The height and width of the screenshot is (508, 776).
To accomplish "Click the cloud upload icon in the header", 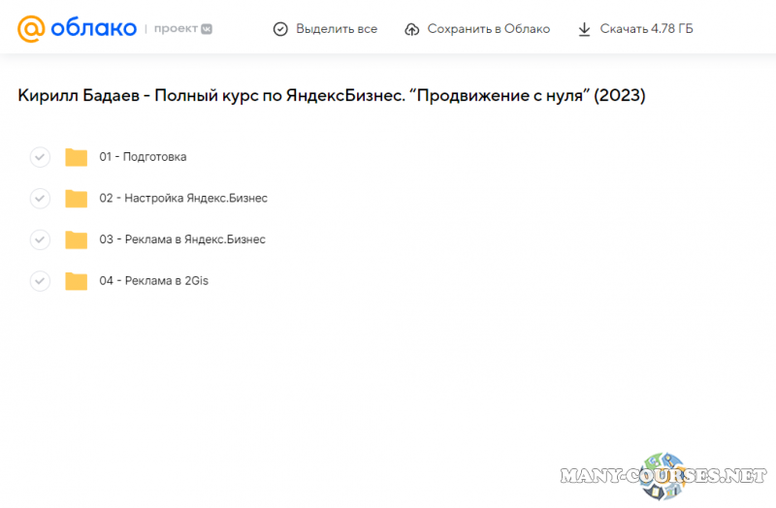I will (x=412, y=29).
